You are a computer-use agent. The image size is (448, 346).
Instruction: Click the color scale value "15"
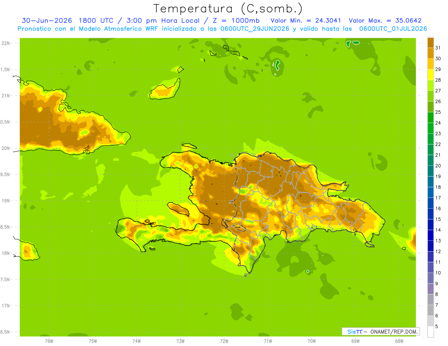pos(438,219)
